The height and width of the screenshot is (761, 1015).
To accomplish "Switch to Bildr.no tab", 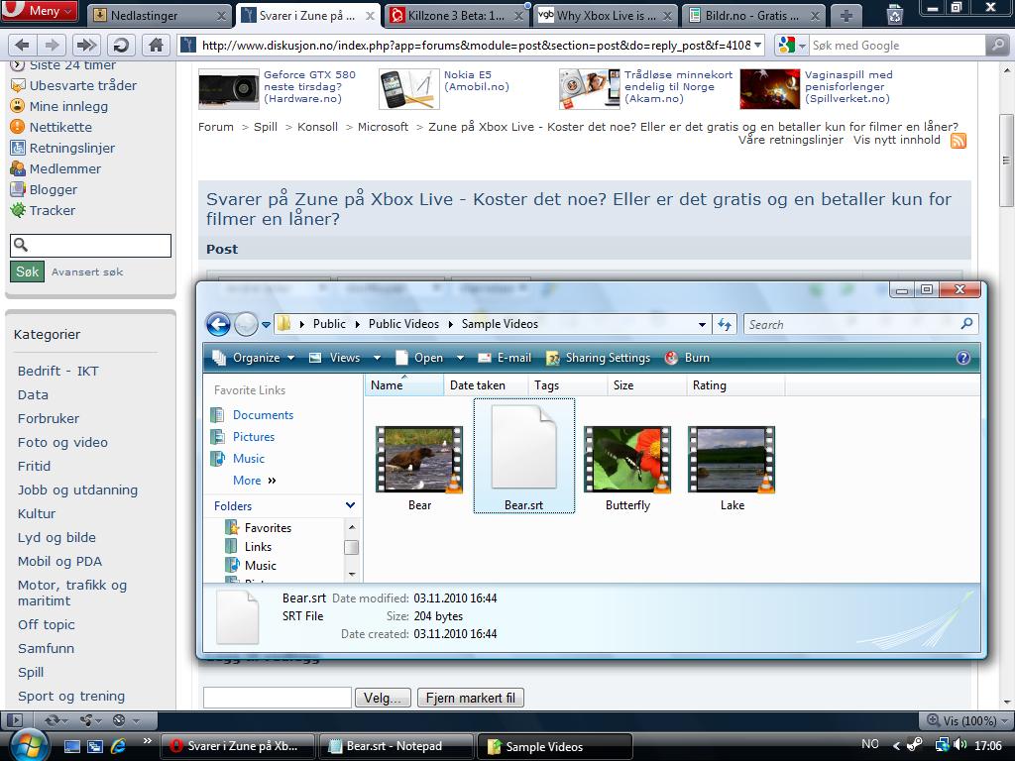I will (x=752, y=16).
